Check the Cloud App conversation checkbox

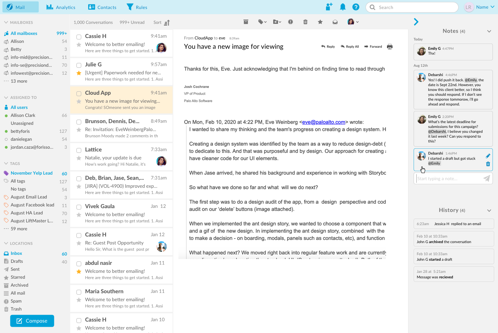[79, 93]
